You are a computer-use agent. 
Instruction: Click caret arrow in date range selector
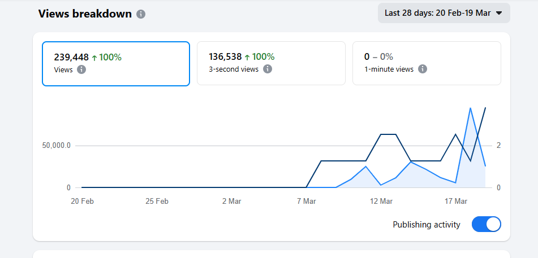tap(498, 13)
